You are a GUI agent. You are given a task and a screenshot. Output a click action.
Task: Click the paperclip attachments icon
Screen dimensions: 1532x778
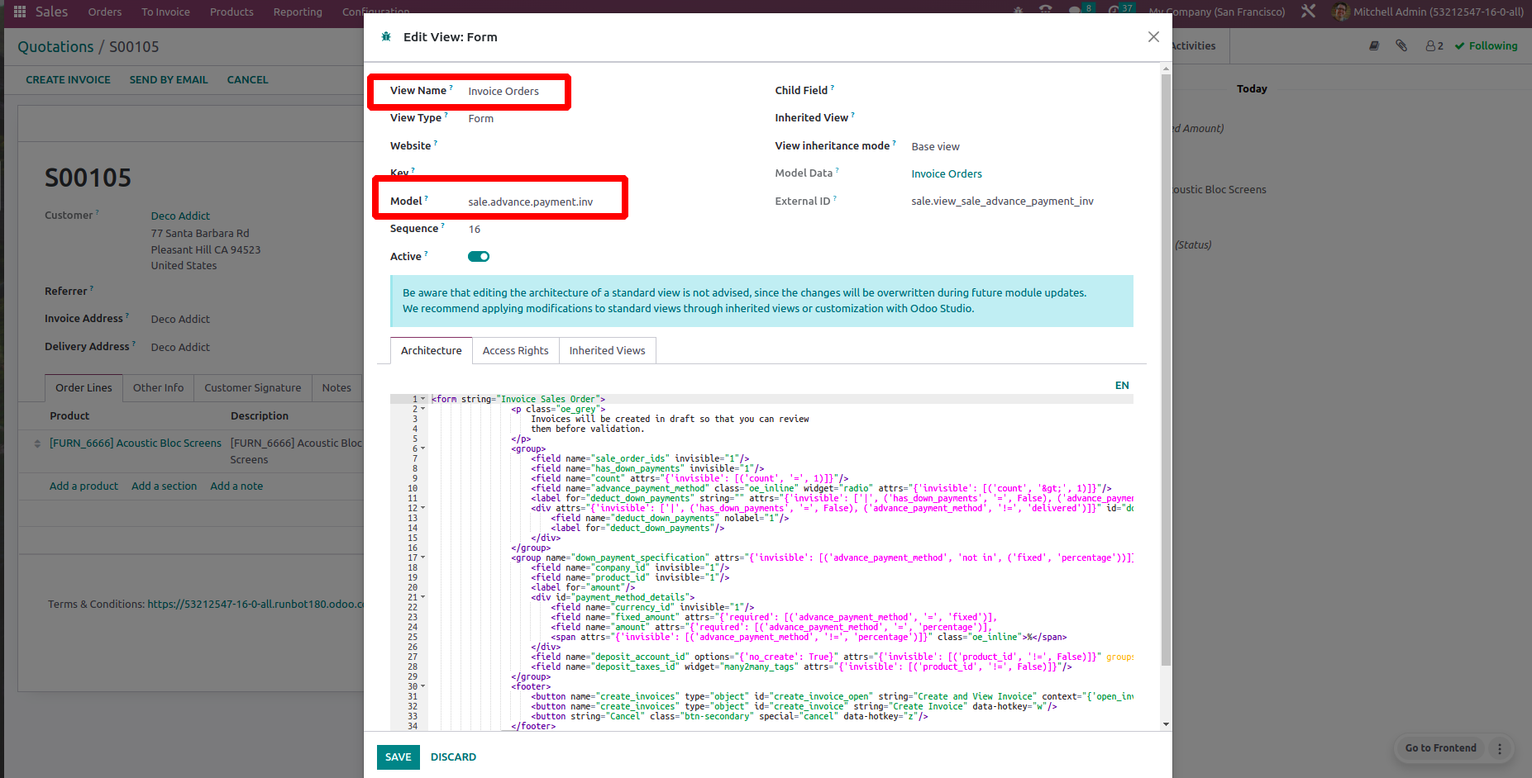click(x=1401, y=46)
